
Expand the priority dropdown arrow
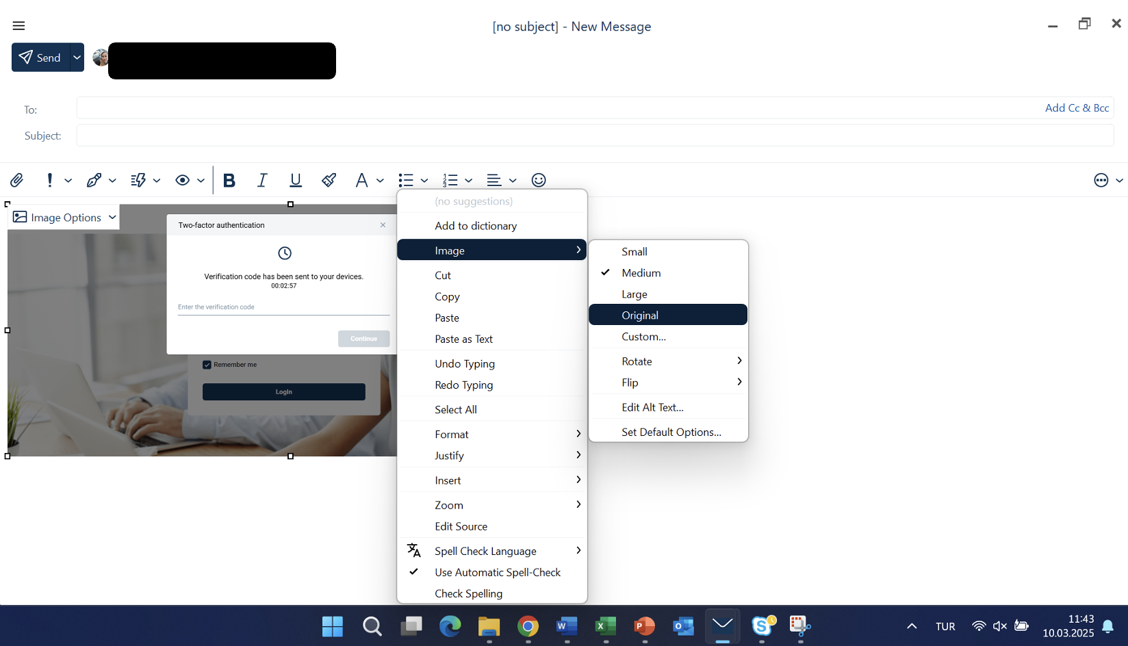click(68, 181)
